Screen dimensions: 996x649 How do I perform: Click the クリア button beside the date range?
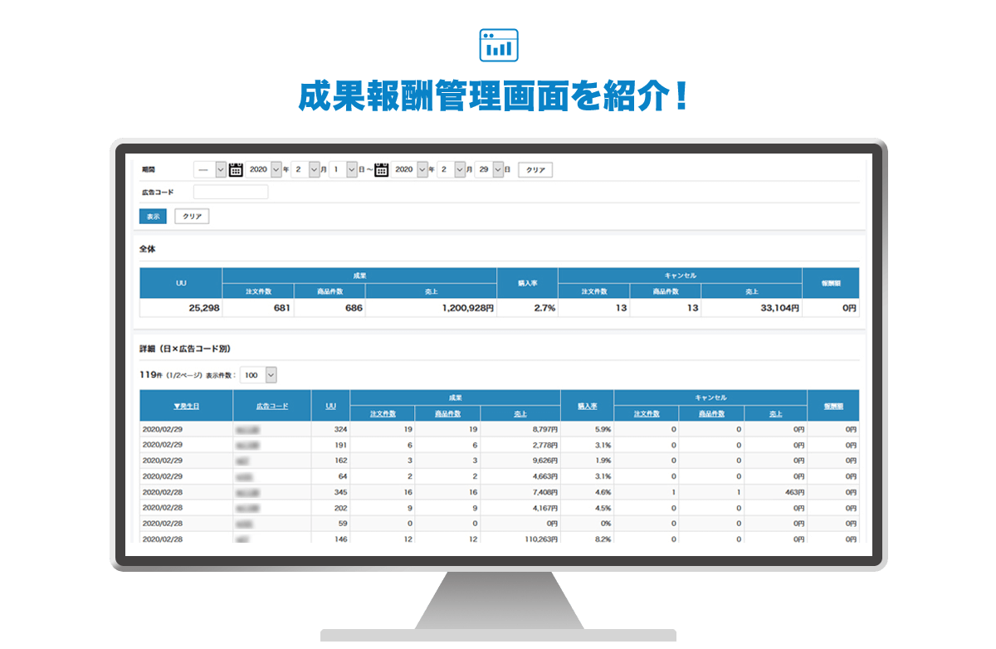(535, 169)
